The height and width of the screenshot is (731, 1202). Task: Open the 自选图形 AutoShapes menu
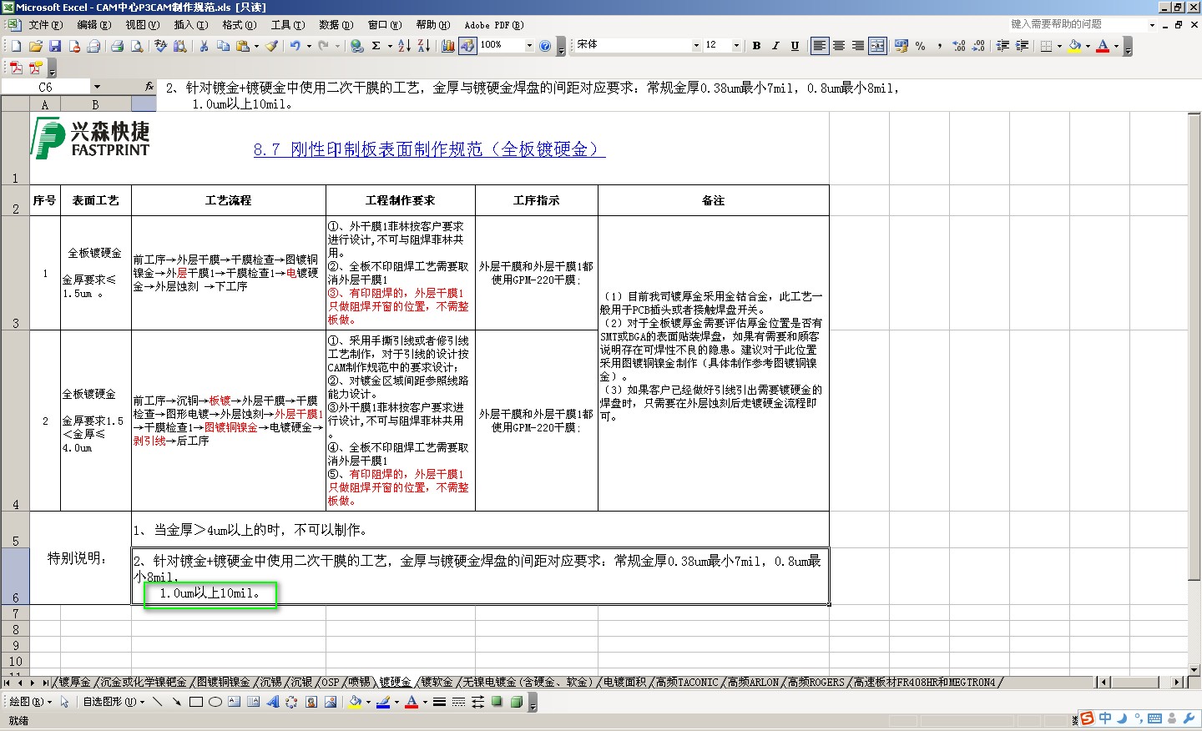pyautogui.click(x=114, y=702)
